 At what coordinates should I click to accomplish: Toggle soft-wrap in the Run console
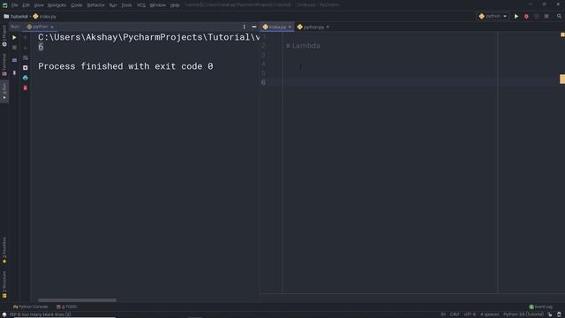[26, 57]
